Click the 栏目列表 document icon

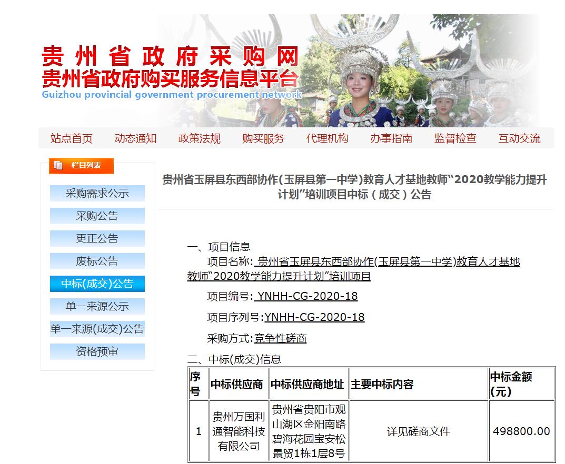(58, 166)
